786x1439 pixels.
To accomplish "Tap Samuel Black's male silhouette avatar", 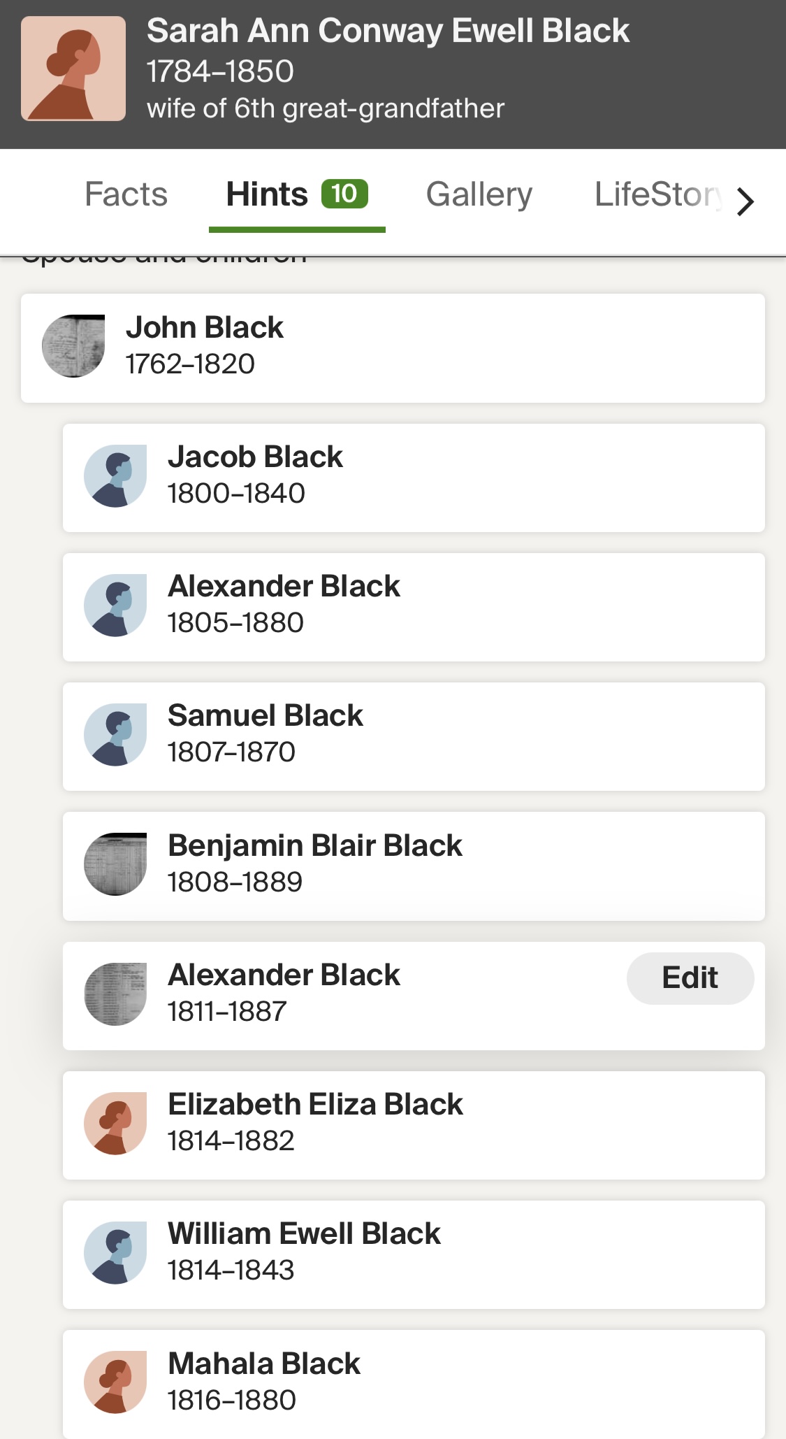I will (x=115, y=734).
